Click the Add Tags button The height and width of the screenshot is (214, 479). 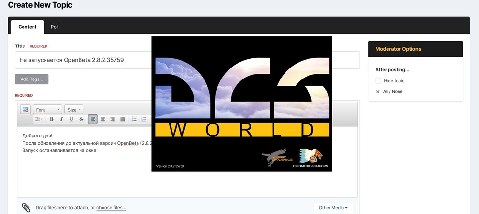click(x=32, y=79)
